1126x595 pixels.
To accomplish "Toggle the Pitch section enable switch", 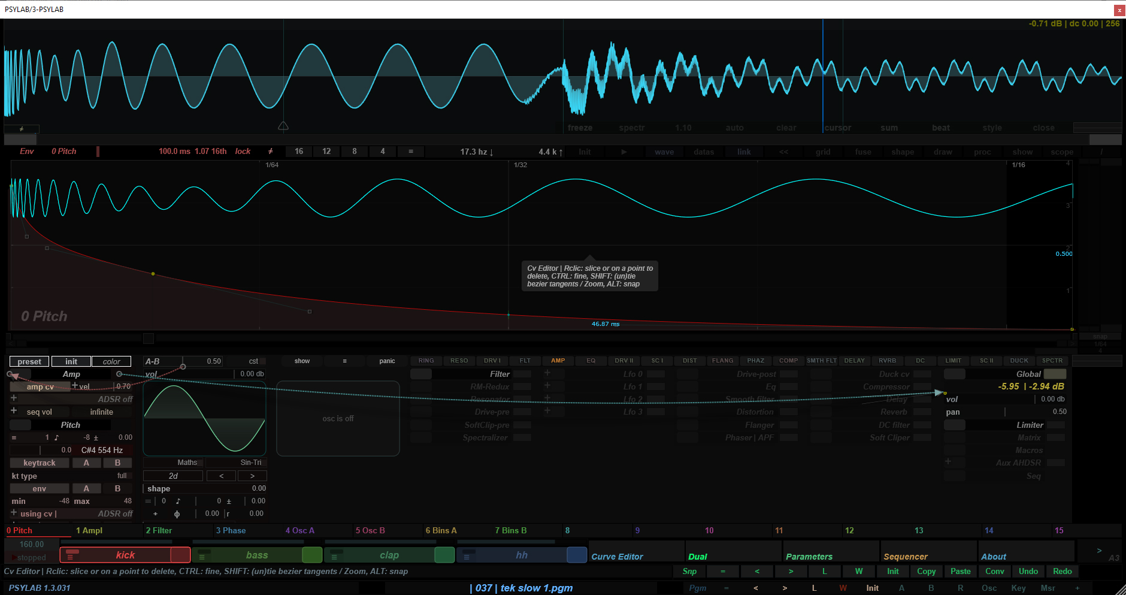I will coord(20,425).
